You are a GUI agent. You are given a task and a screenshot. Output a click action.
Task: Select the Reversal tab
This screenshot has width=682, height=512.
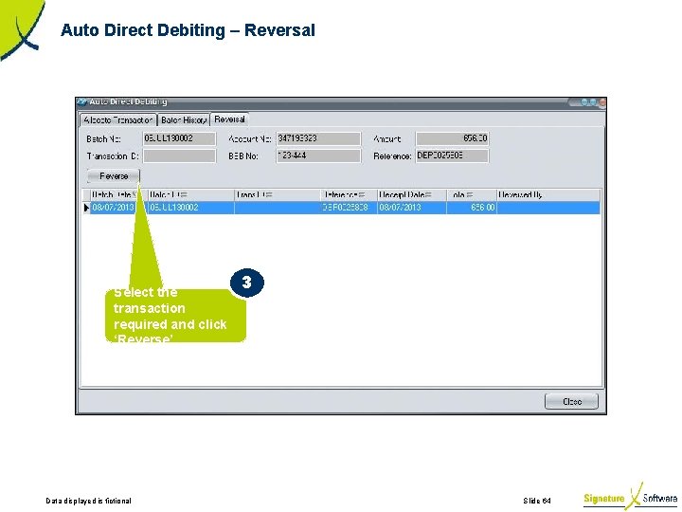[x=229, y=119]
